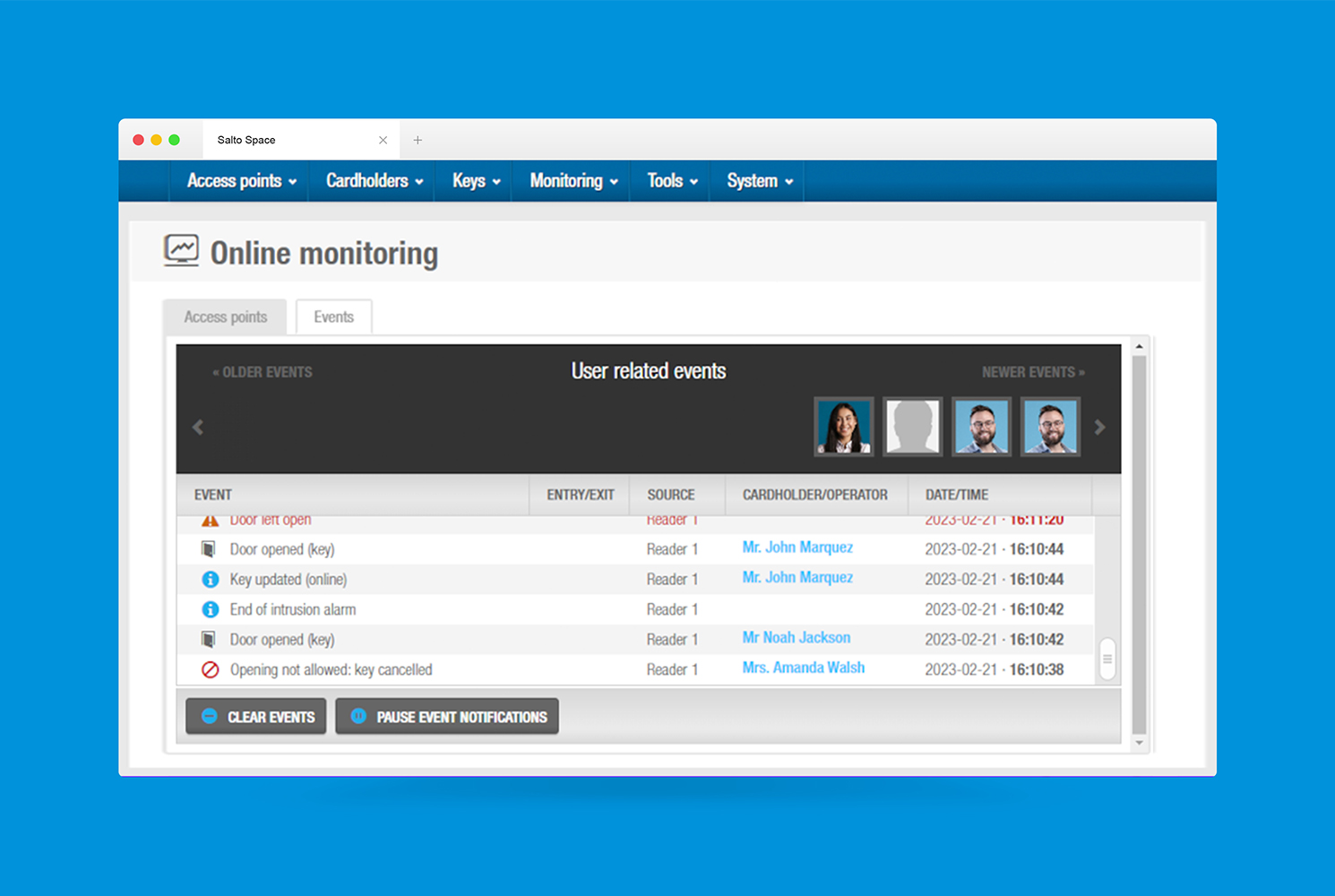The width and height of the screenshot is (1335, 896).
Task: Click door icon at 16:10:44 Door opened row
Action: coord(209,549)
